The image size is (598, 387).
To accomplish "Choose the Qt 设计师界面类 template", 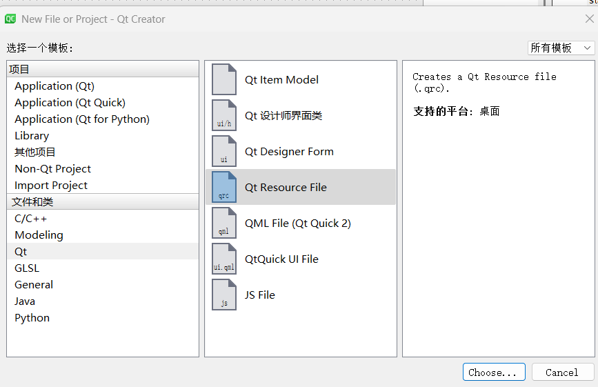I will coord(301,115).
